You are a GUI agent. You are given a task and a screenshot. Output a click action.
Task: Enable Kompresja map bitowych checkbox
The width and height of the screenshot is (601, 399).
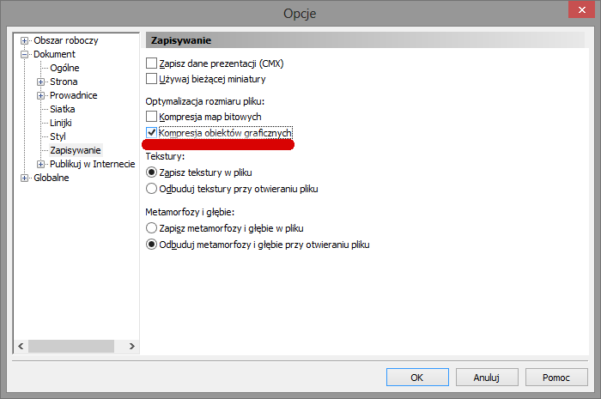[x=152, y=117]
